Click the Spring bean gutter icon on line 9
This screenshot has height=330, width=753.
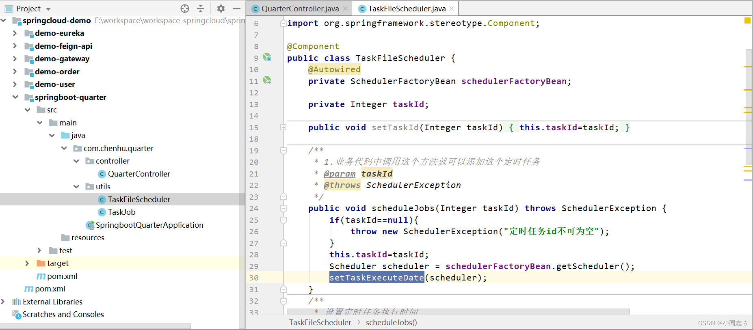click(267, 57)
